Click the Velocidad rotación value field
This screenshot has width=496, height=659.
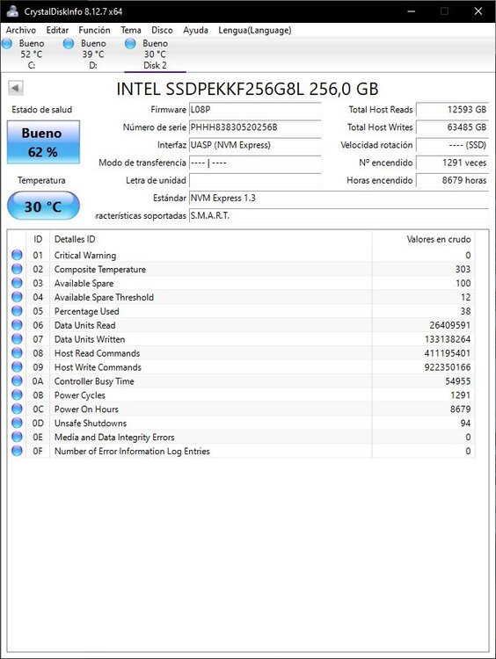452,145
